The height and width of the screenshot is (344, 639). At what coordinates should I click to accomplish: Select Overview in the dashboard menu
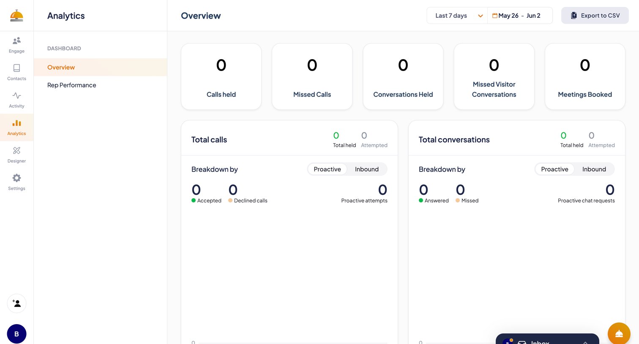(101, 67)
